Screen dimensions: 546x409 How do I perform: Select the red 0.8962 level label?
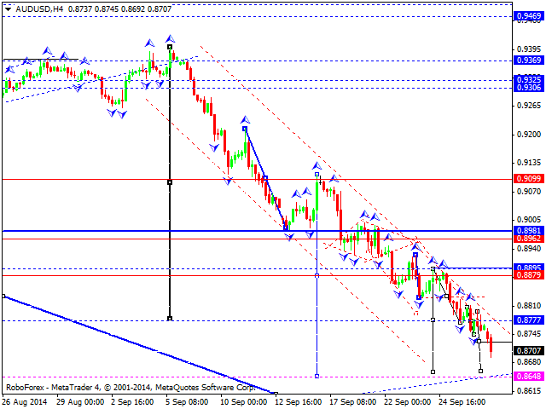point(529,239)
